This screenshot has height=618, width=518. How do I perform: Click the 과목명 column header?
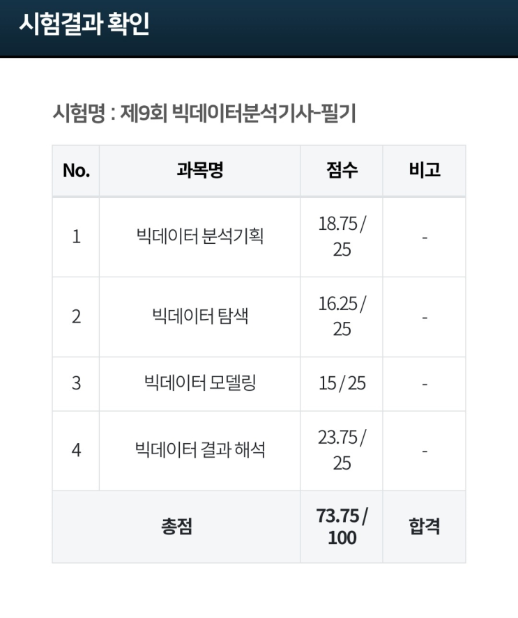point(199,171)
